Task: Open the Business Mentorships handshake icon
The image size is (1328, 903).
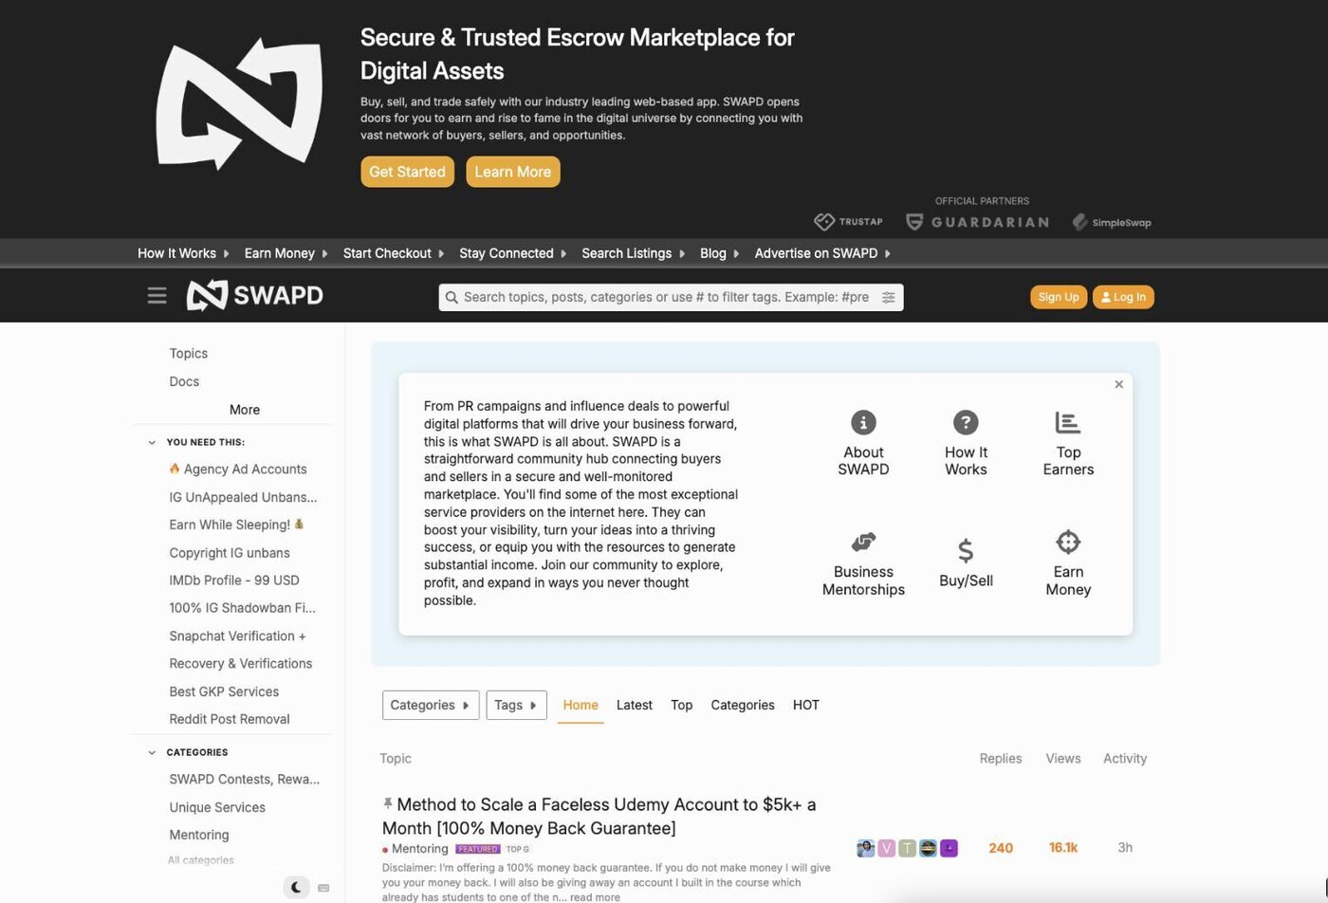Action: (x=862, y=542)
